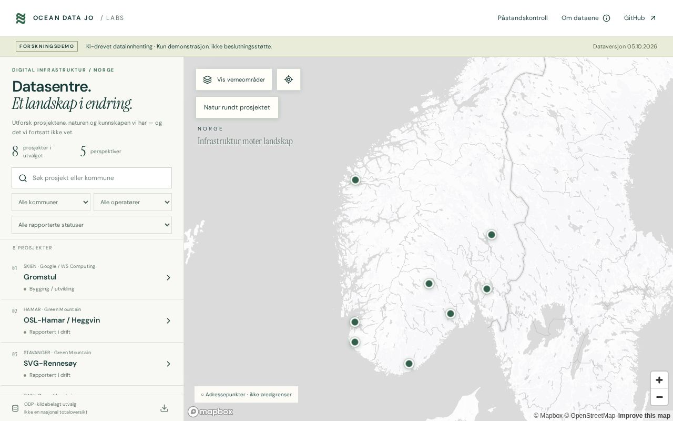Click the info icon beside Om dataene
Screen dimensions: 673x421
[606, 18]
